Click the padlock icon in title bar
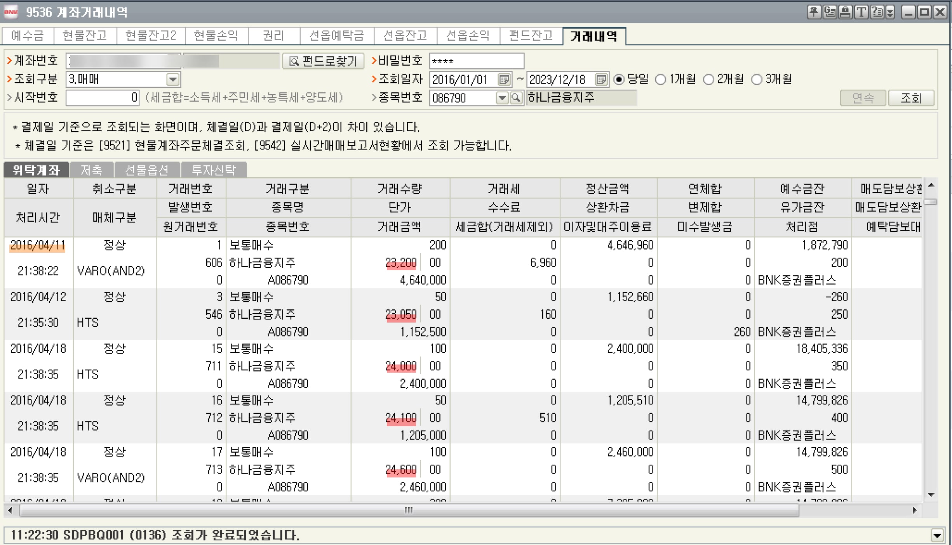Screen dimensions: 952x545 [x=845, y=12]
